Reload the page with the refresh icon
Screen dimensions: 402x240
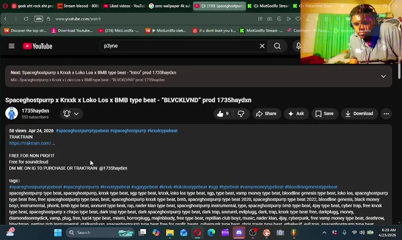click(x=26, y=19)
